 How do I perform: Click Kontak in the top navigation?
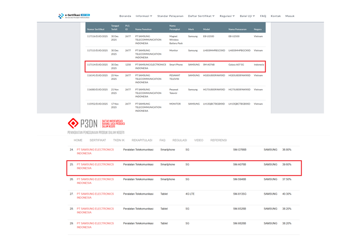coord(276,16)
